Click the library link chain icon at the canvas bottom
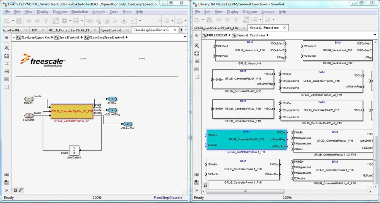 pyautogui.click(x=21, y=190)
